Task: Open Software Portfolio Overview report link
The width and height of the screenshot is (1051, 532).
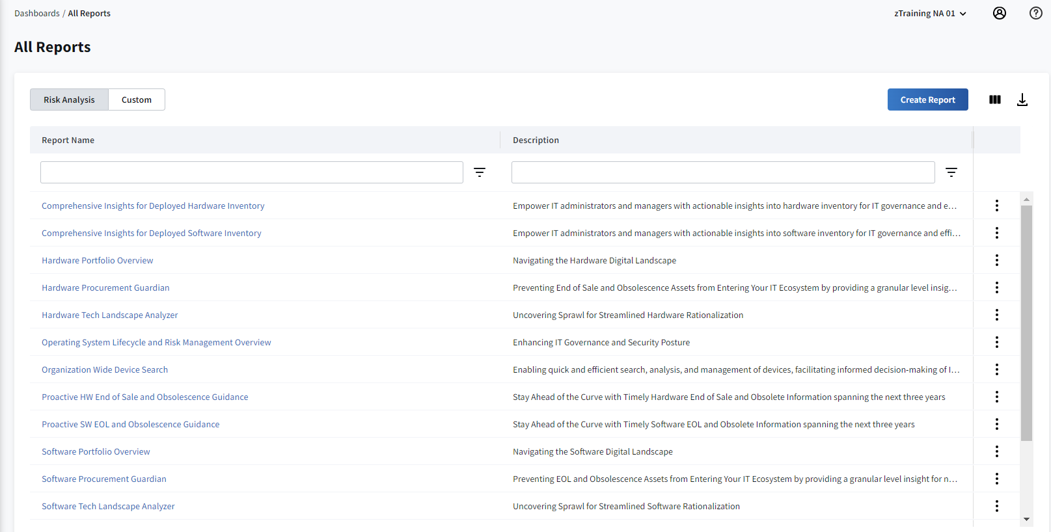Action: click(96, 451)
